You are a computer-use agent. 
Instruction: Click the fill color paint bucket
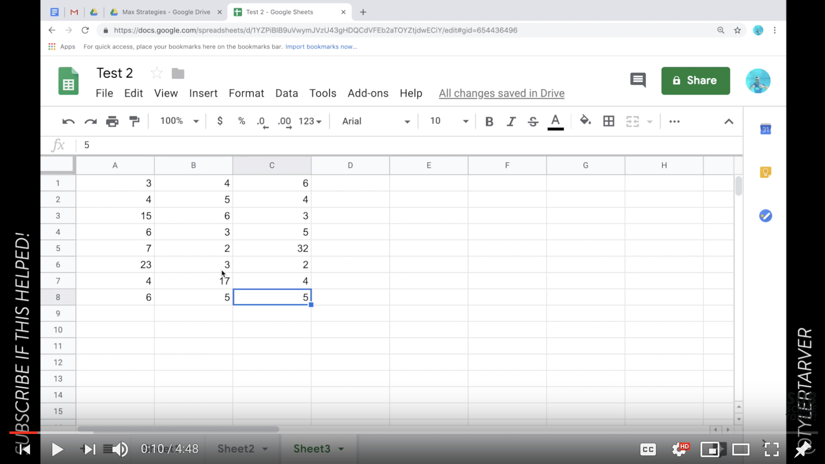click(585, 121)
